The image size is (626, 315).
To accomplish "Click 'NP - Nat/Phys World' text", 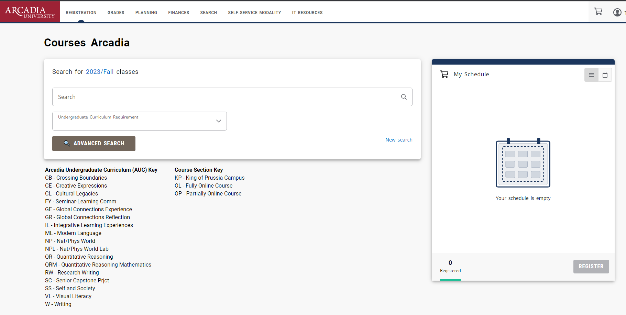I will click(x=70, y=241).
